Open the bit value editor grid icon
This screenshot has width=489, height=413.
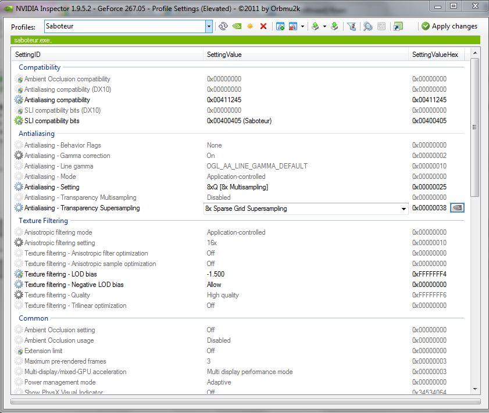point(381,27)
